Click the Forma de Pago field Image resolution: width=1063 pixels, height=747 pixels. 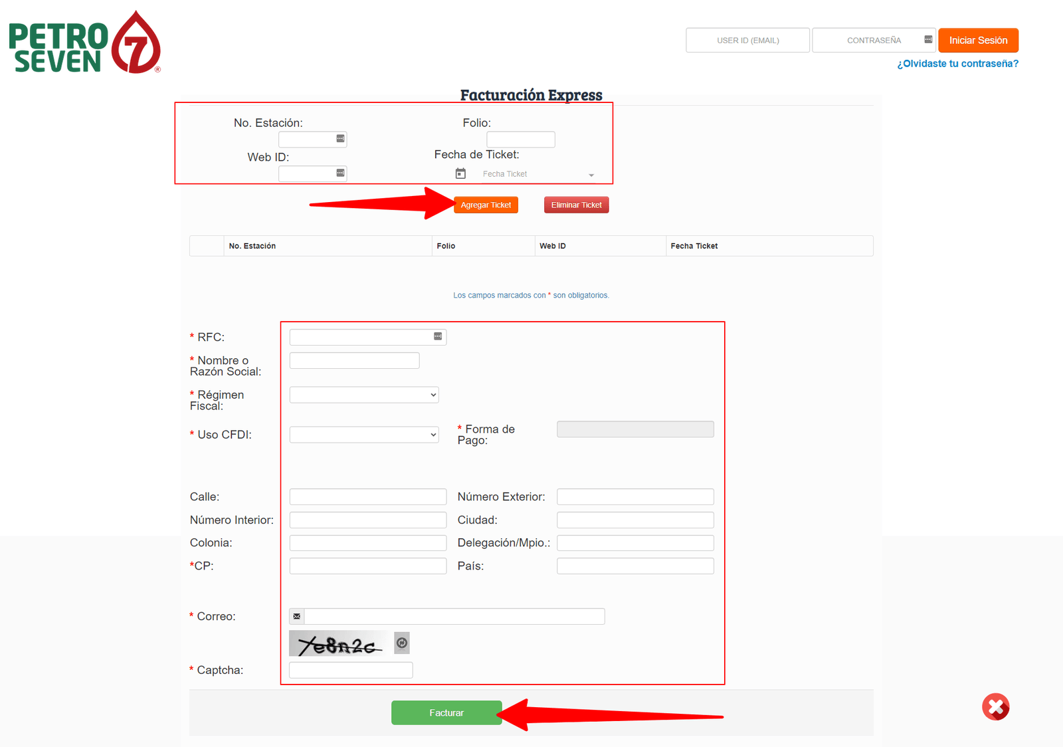[635, 429]
